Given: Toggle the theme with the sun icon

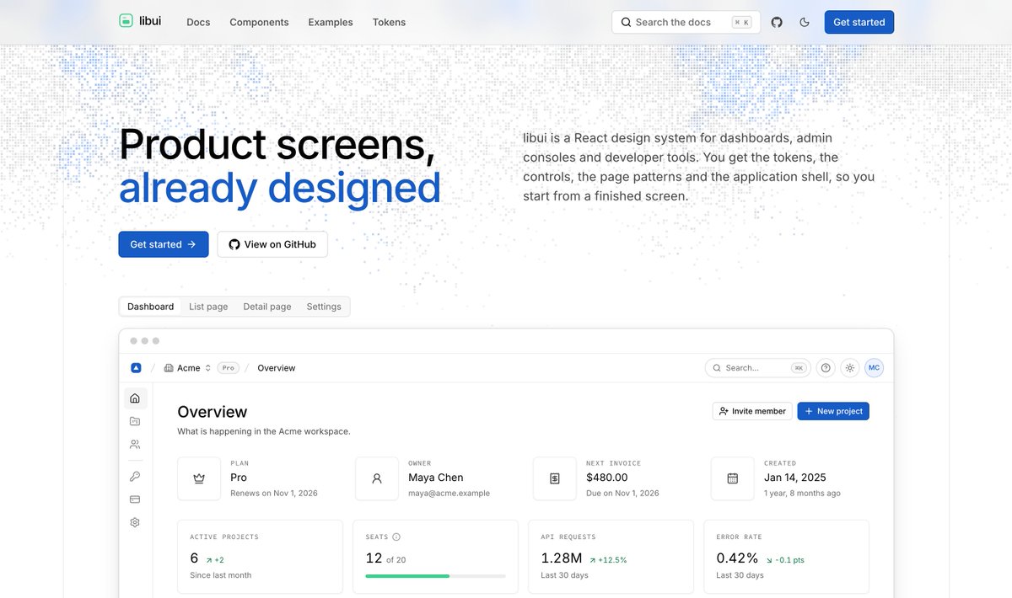Looking at the screenshot, I should click(x=850, y=368).
